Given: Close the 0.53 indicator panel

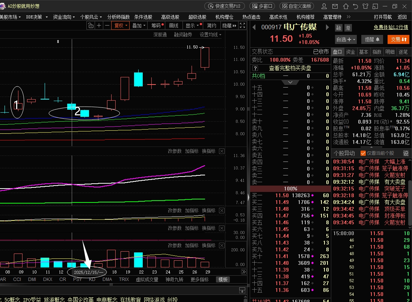Looking at the screenshot, I should click(222, 210).
